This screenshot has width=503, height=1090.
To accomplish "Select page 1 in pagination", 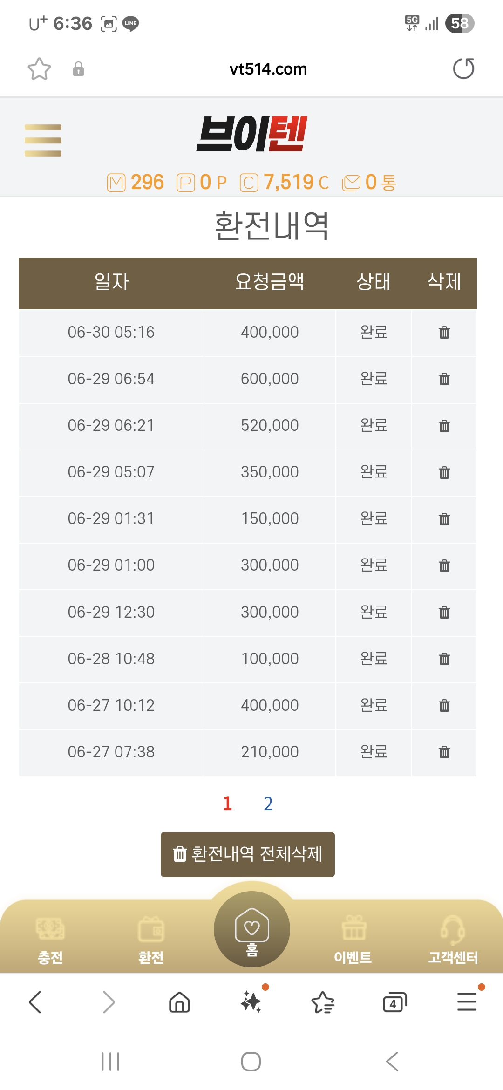I will tap(227, 804).
